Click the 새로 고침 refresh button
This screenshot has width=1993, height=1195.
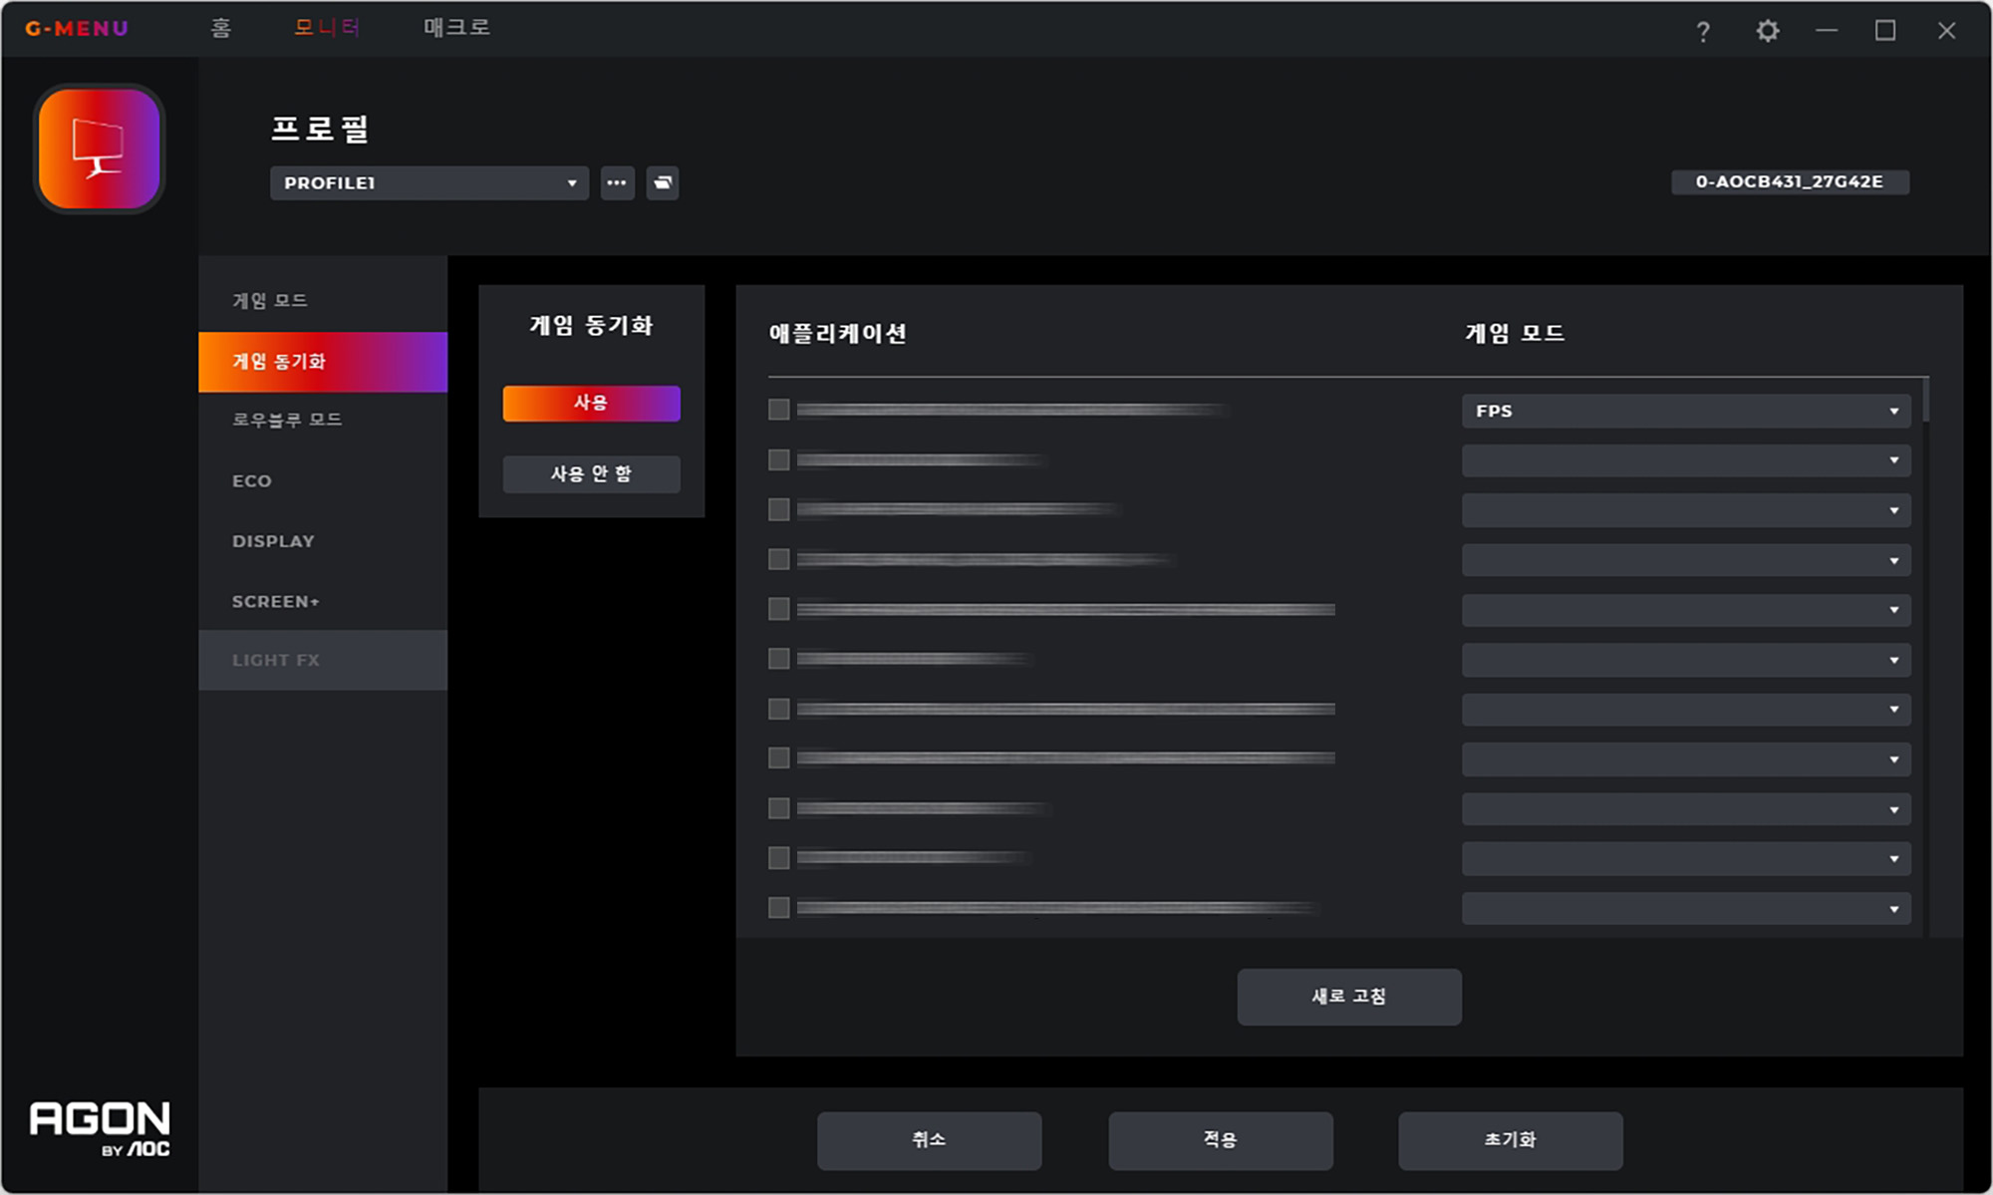[1348, 996]
